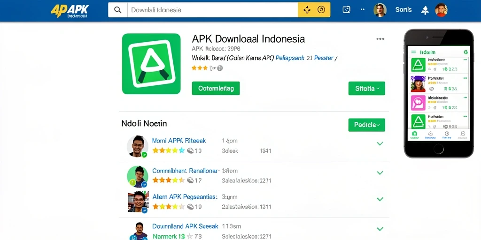Click the star rating under Momi APPK Riteeak
This screenshot has width=481, height=240.
[169, 150]
